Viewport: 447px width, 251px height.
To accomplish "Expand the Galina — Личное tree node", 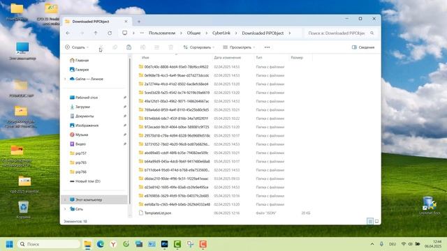I will [x=65, y=79].
